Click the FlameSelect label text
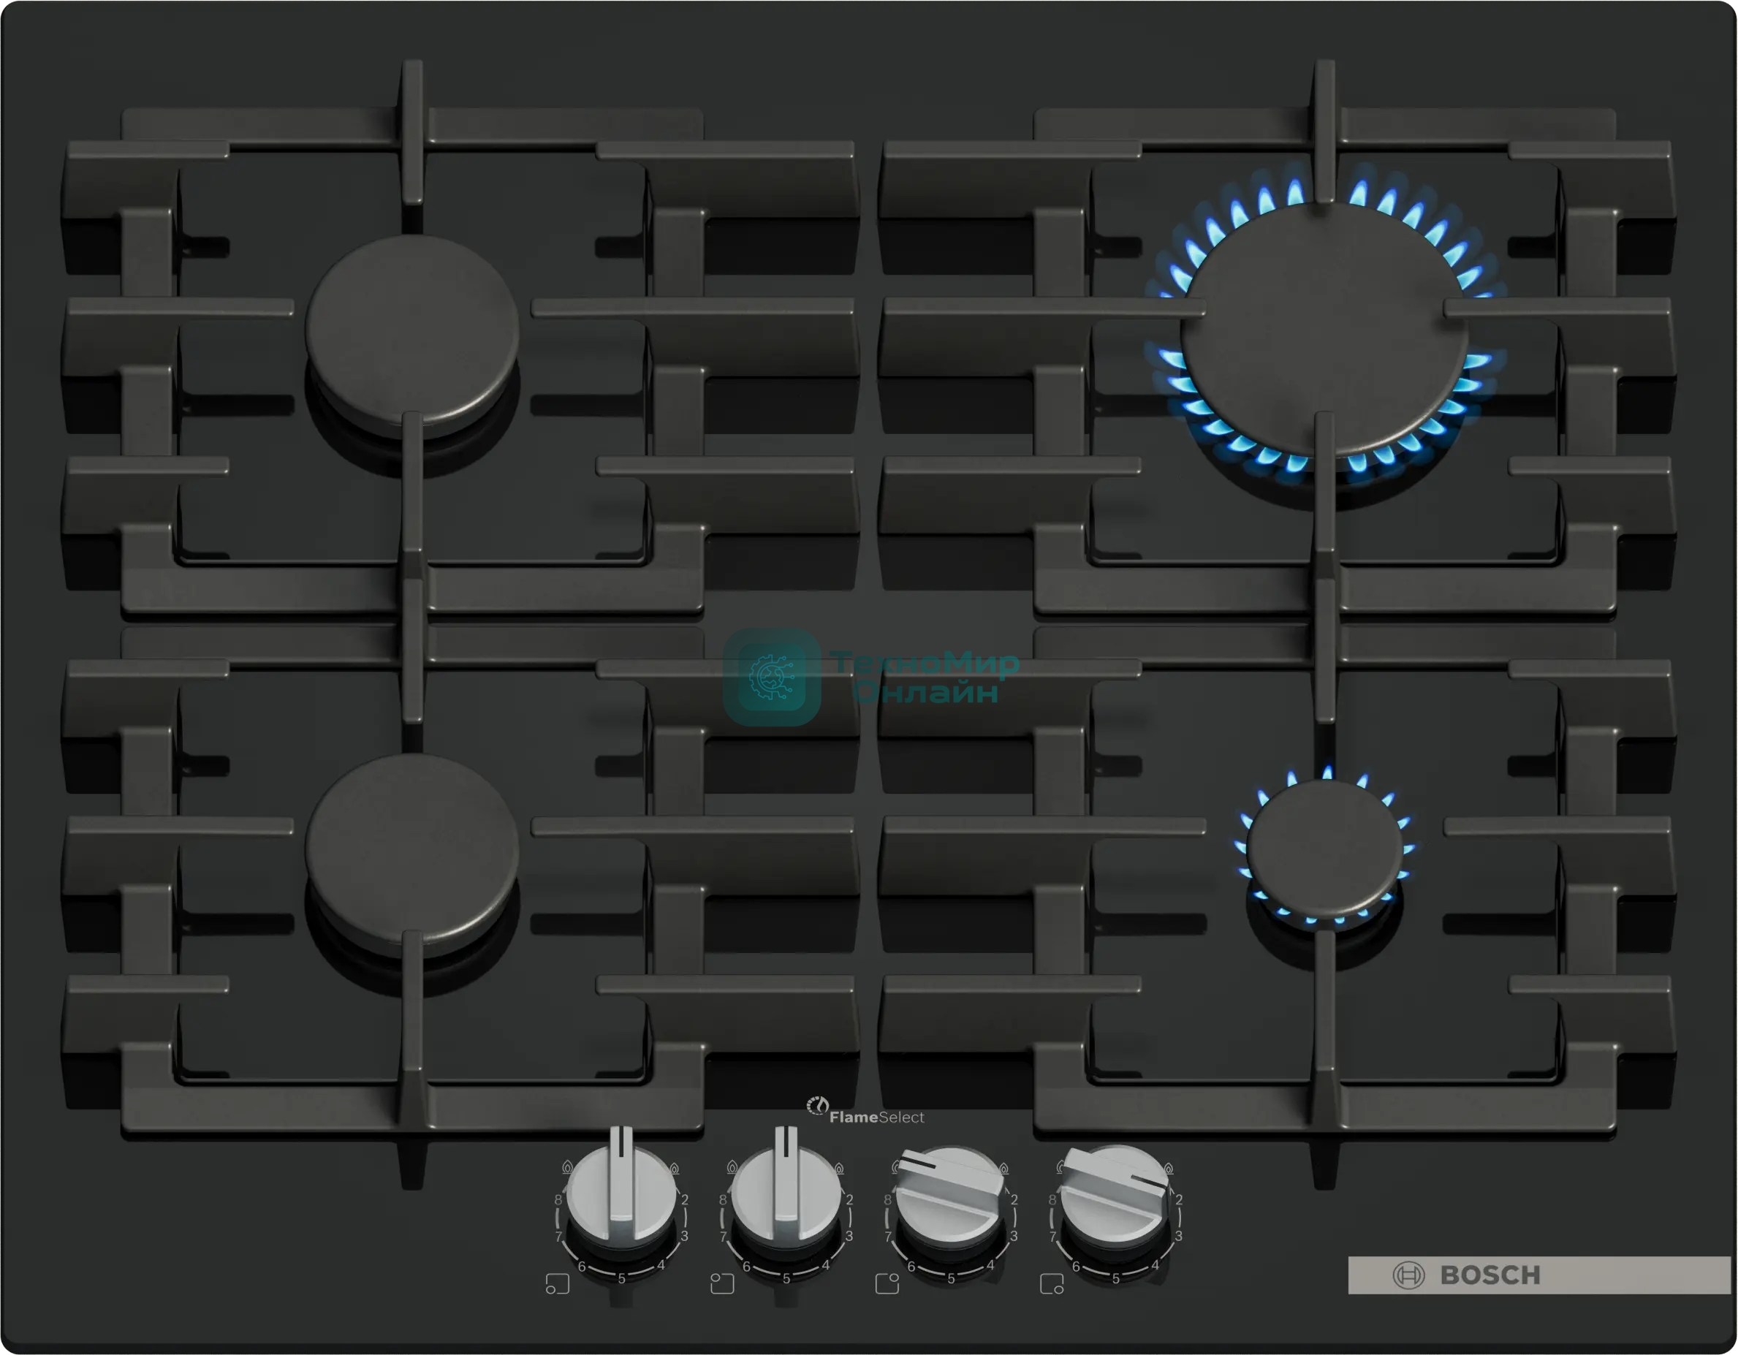Image resolution: width=1738 pixels, height=1355 pixels. tap(876, 1117)
